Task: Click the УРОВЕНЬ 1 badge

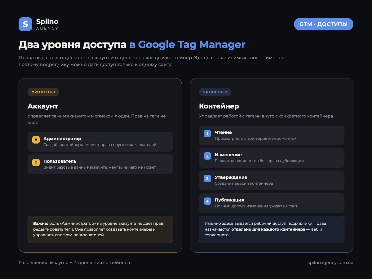Action: tap(43, 92)
